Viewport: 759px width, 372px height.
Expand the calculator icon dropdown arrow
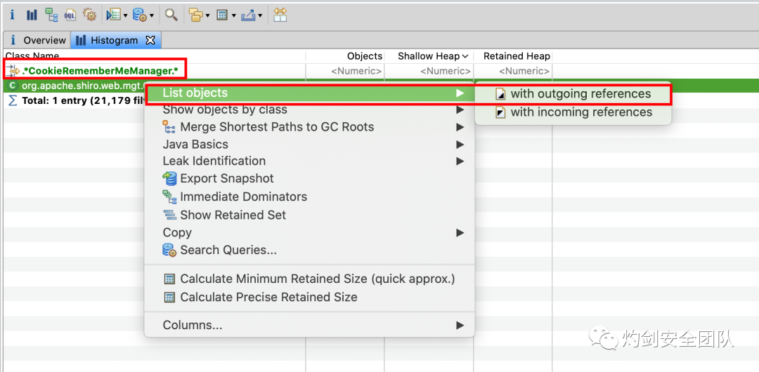coord(233,16)
